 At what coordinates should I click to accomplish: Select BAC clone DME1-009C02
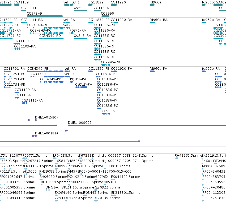point(80,122)
